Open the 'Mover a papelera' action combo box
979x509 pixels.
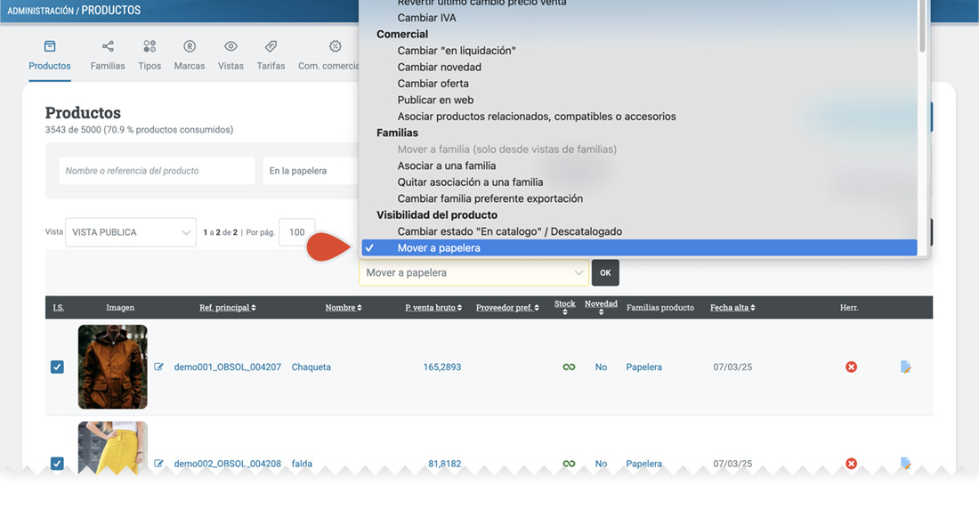(x=473, y=273)
